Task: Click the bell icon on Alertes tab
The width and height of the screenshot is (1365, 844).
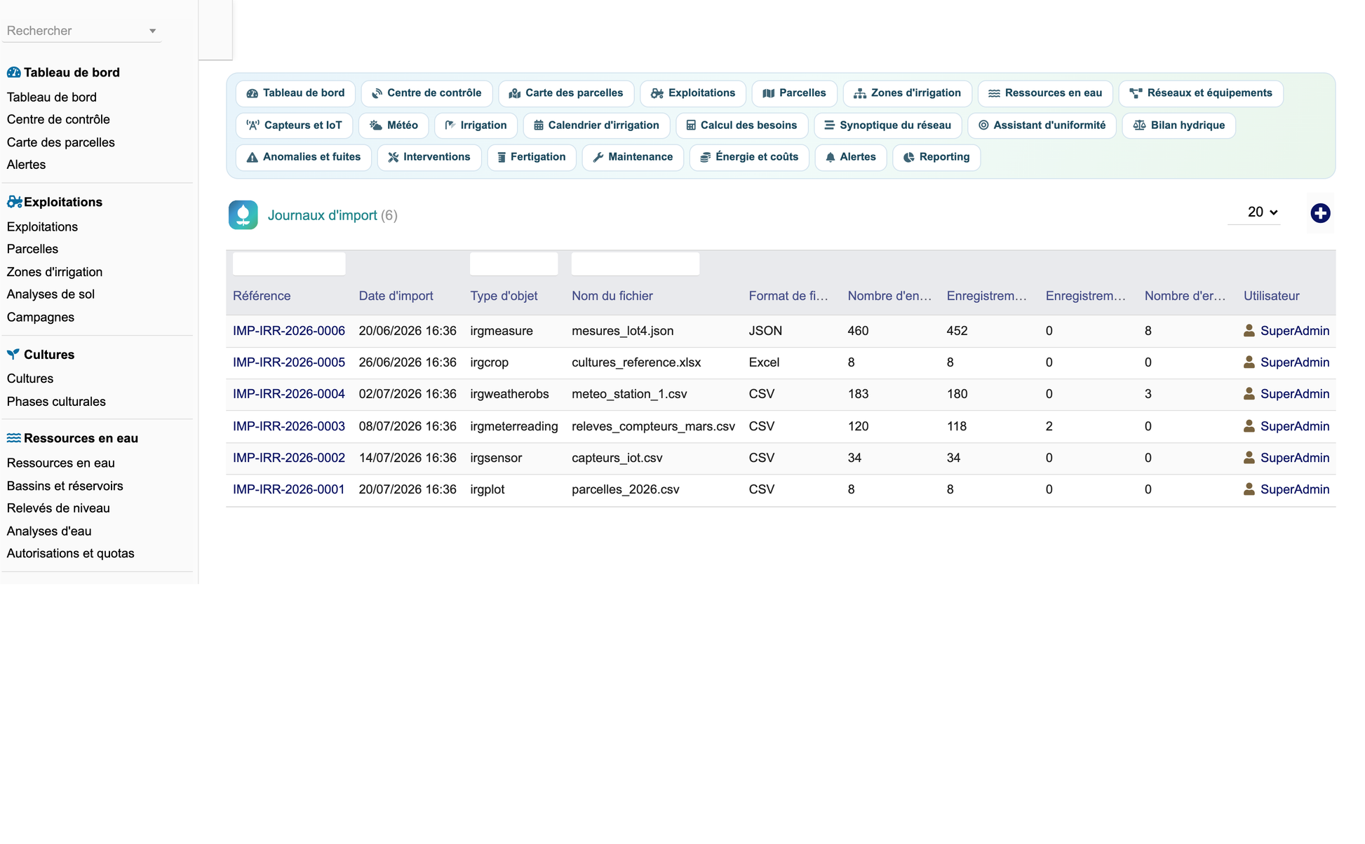Action: [x=831, y=157]
